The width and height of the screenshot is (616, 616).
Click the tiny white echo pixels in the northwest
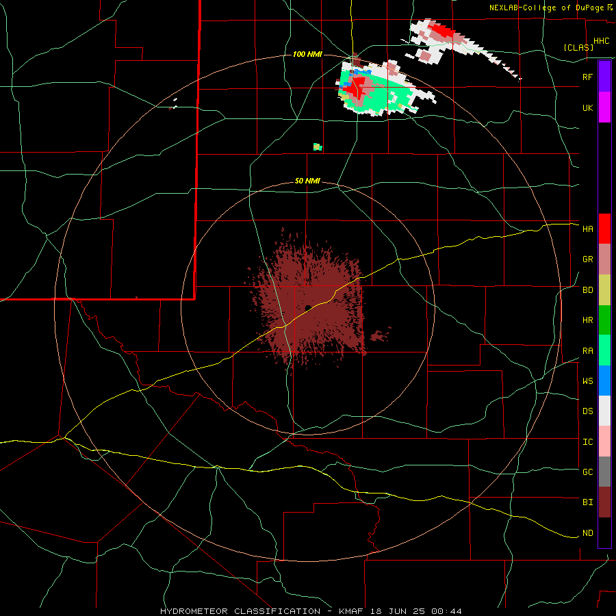(174, 105)
